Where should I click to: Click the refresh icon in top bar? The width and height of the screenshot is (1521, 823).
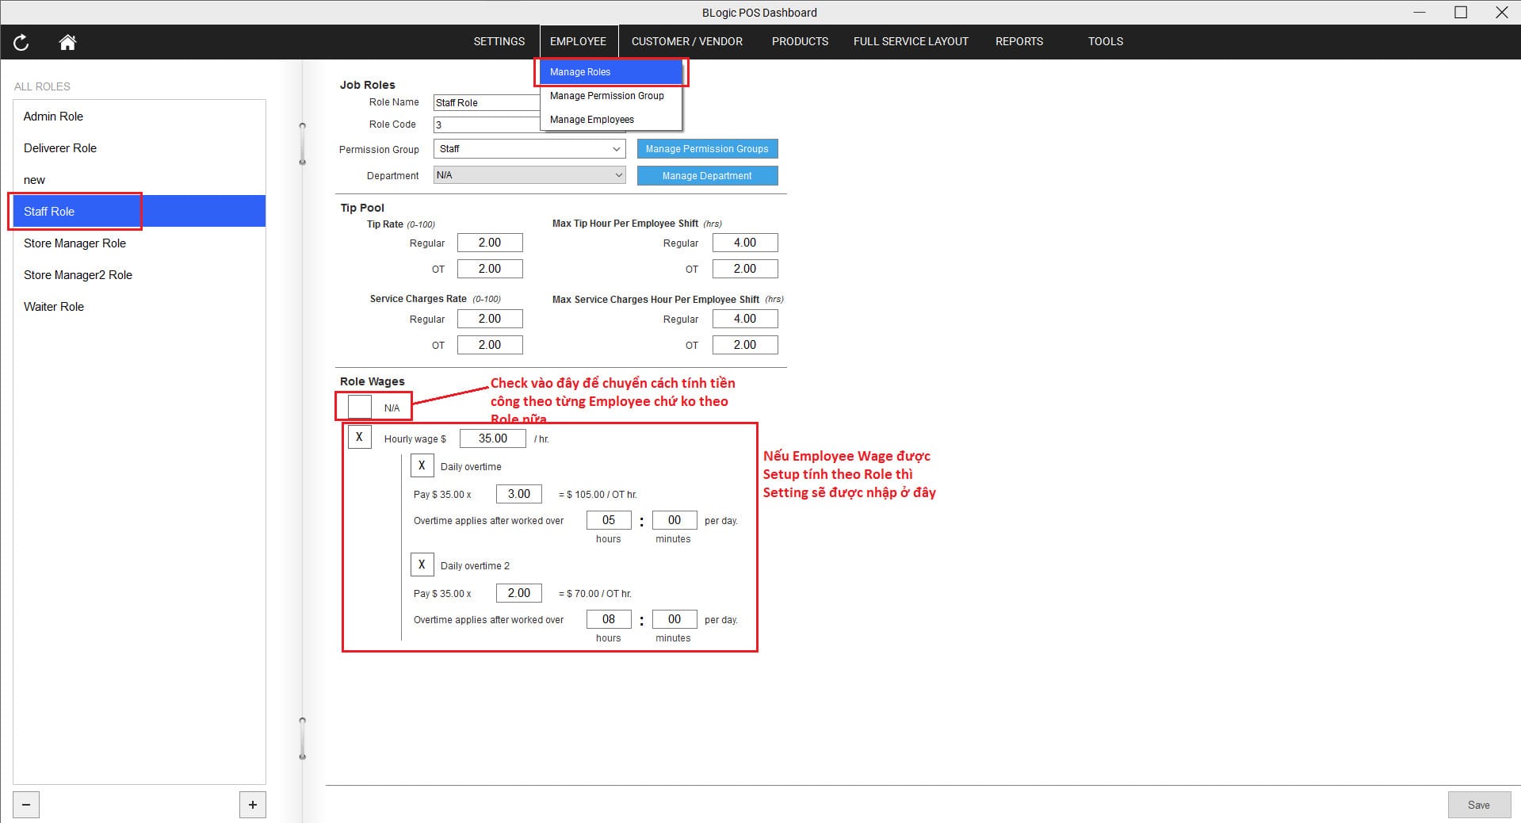[21, 43]
